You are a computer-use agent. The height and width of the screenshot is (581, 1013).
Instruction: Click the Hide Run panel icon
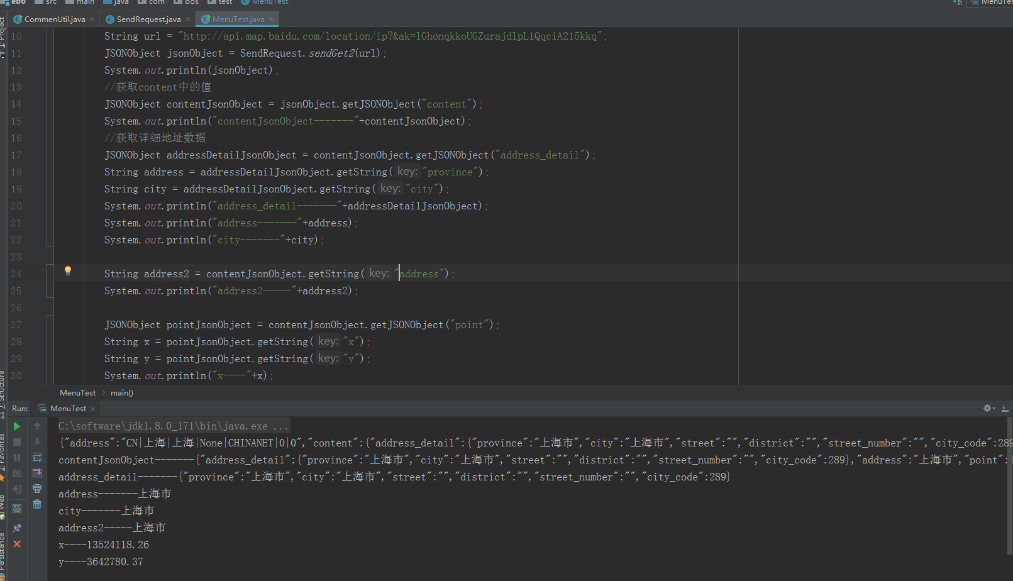(x=1005, y=409)
